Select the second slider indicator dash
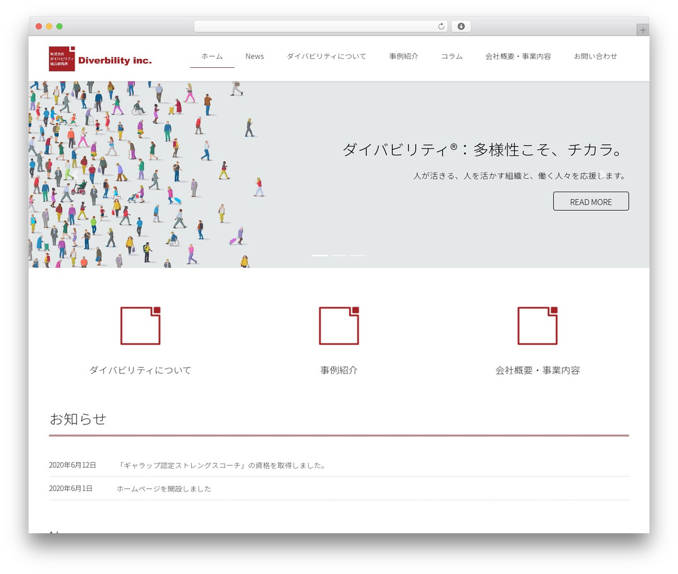 (339, 255)
